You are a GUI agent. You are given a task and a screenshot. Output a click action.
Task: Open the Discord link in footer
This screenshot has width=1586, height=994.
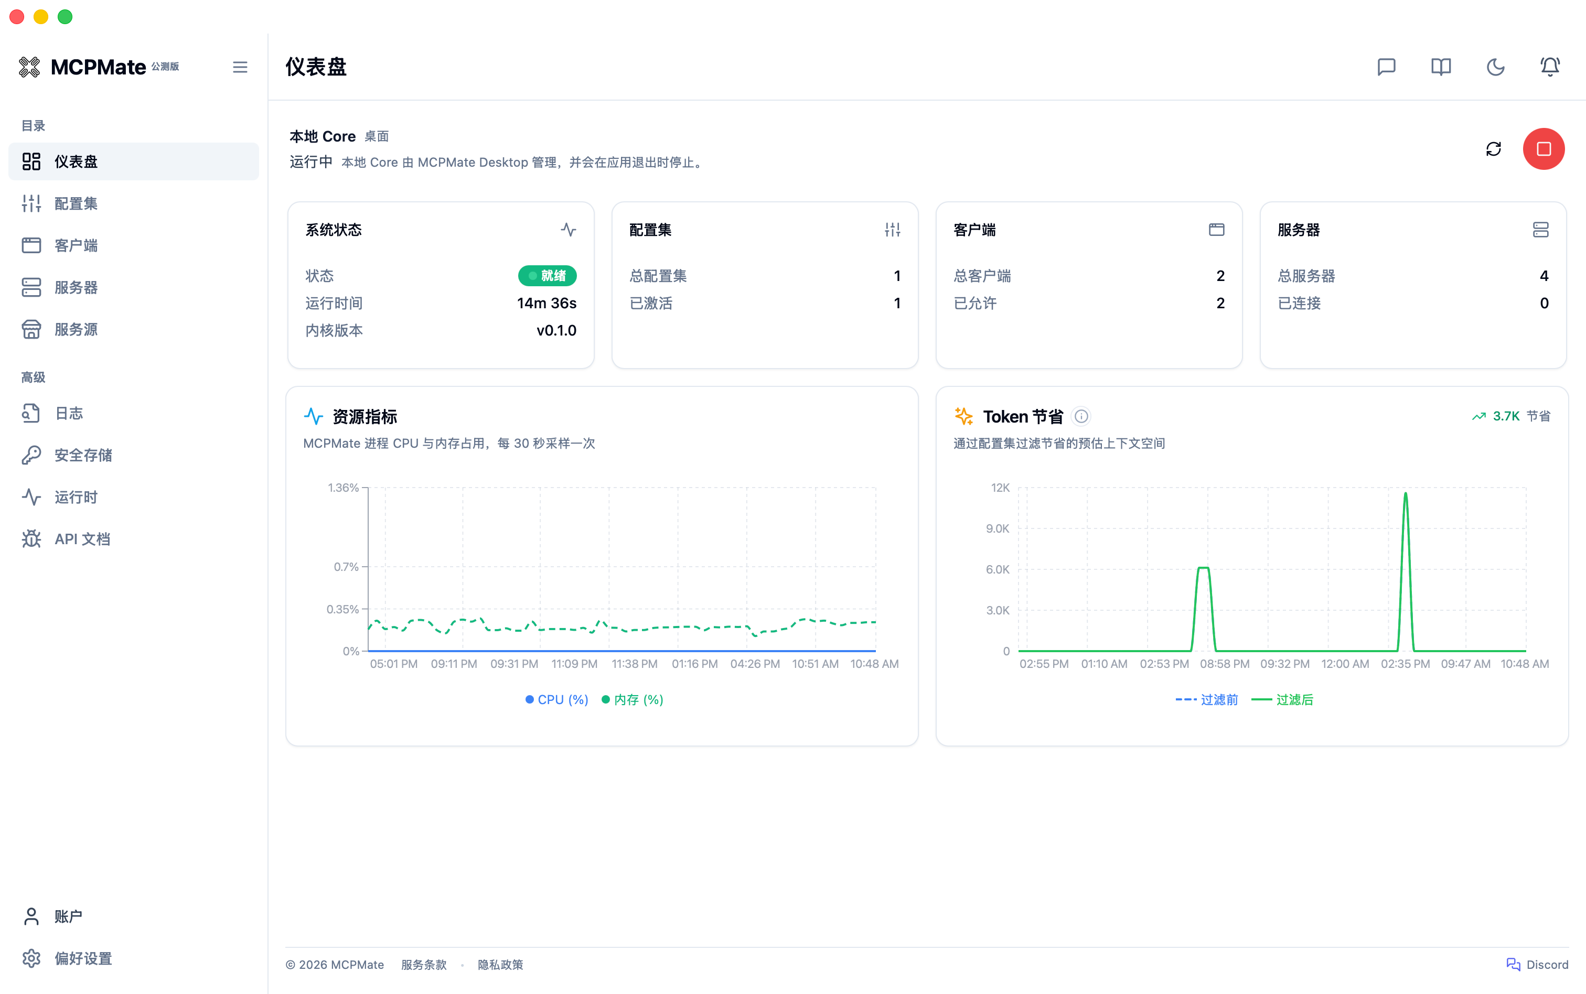[1537, 965]
